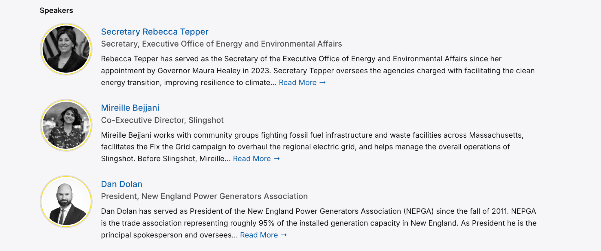The image size is (601, 251).
Task: Click Read More in Mireille Bejjani's bio
Action: pos(252,158)
